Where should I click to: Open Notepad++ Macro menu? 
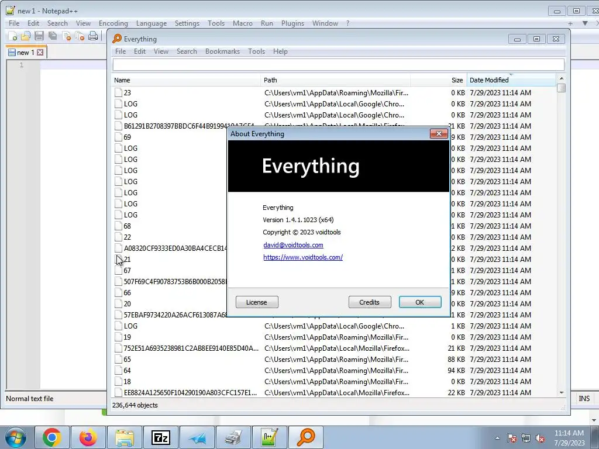point(243,23)
